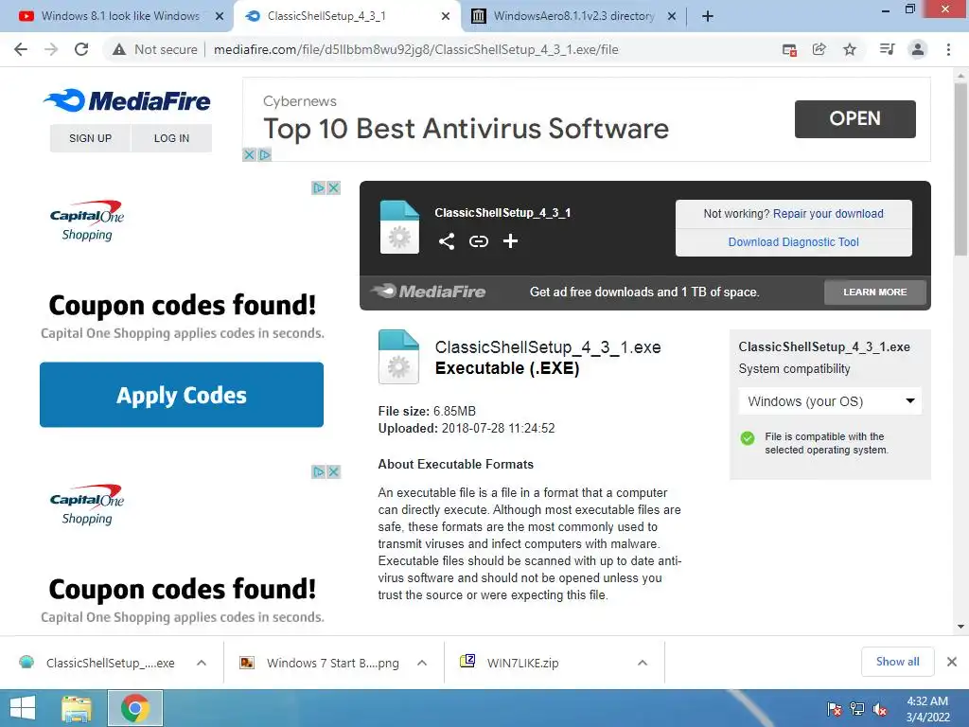Open the network tray icon
The width and height of the screenshot is (969, 727).
click(x=857, y=709)
